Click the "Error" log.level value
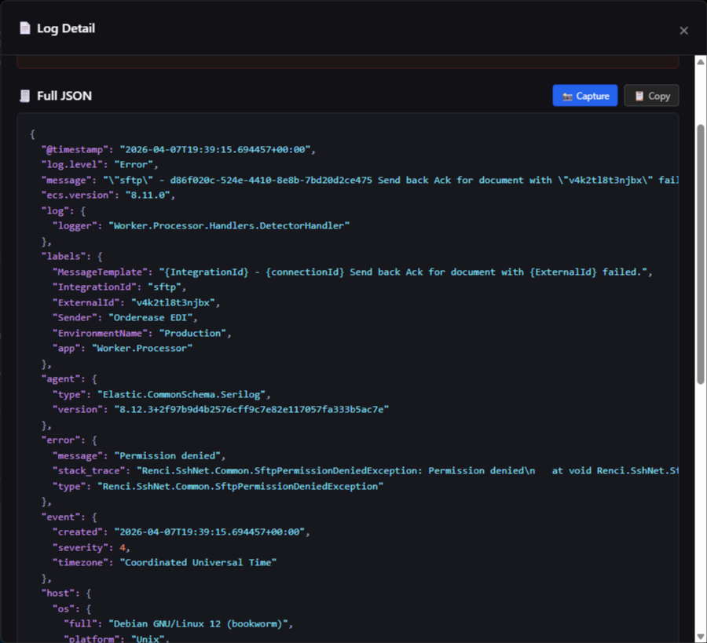This screenshot has height=643, width=707. pyautogui.click(x=134, y=165)
